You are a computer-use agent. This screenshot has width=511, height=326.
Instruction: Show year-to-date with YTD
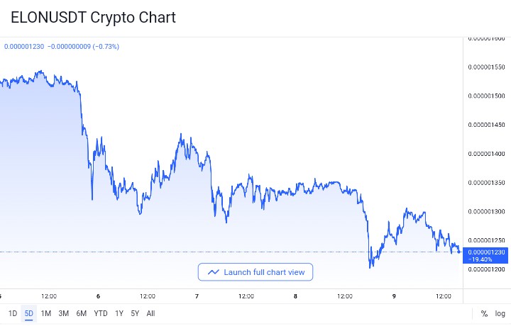(101, 313)
